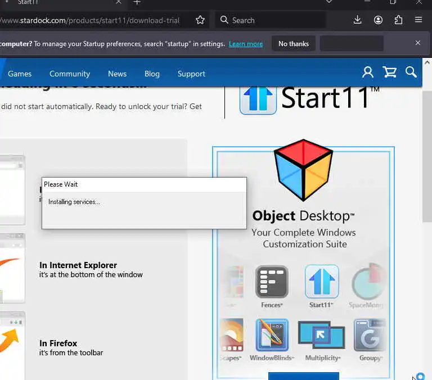Open the shopping cart icon

tap(389, 72)
